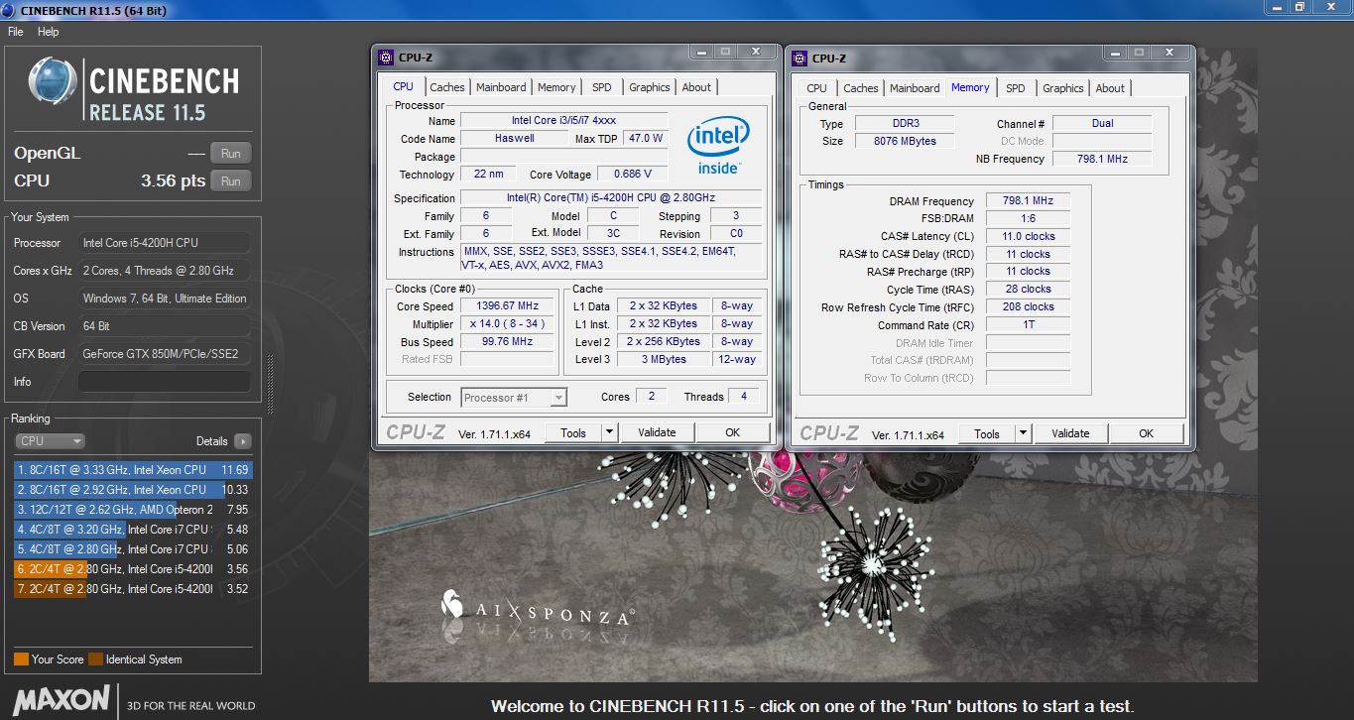Open the File menu in Cinebench

pos(16,32)
